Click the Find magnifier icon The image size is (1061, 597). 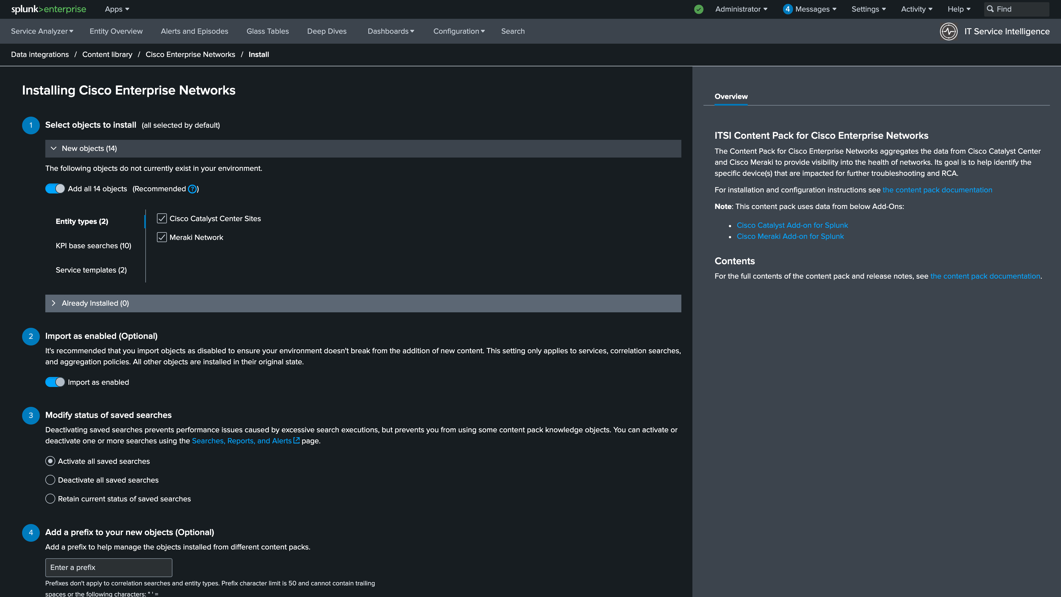(x=990, y=9)
